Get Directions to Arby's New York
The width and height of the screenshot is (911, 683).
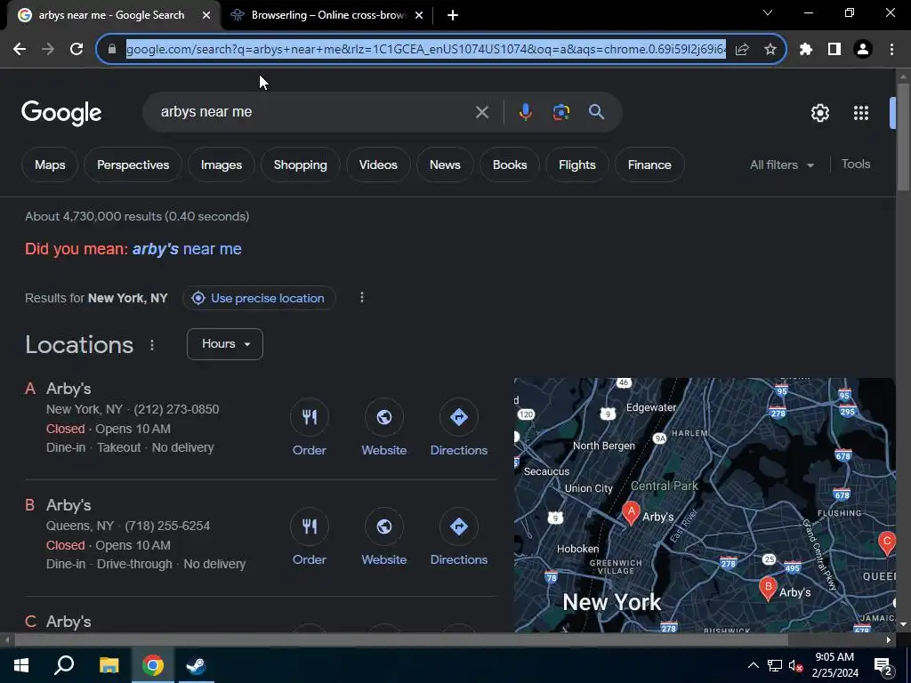point(459,428)
